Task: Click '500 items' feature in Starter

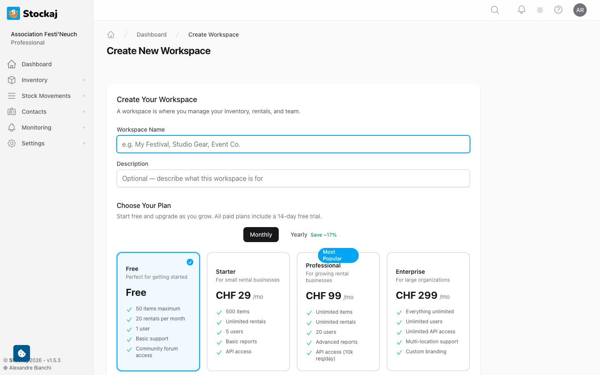Action: click(x=237, y=312)
